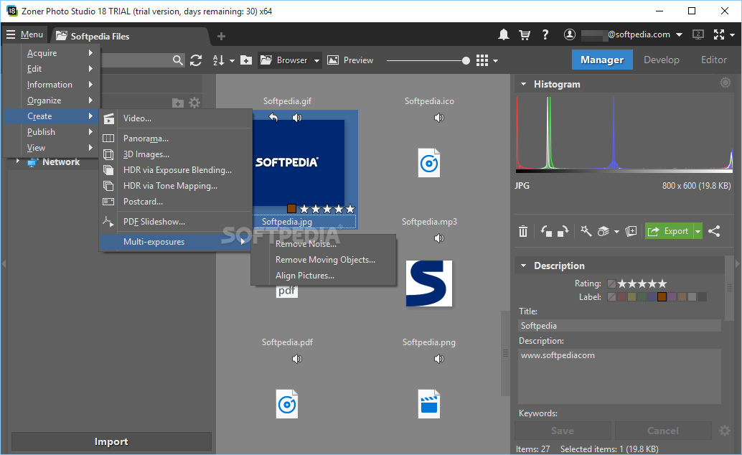The image size is (742, 455).
Task: Click the search magnifier icon
Action: [177, 60]
